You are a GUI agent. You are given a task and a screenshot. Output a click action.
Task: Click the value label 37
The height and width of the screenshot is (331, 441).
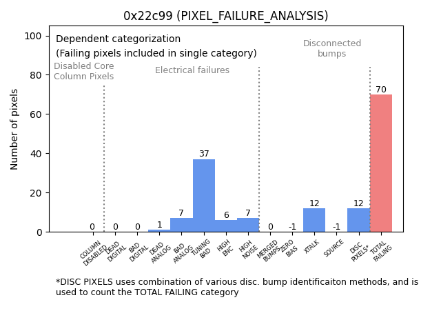[x=204, y=154]
